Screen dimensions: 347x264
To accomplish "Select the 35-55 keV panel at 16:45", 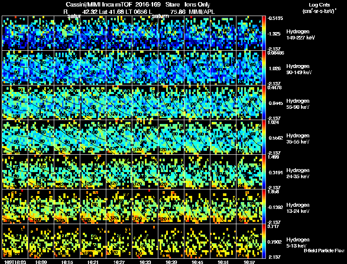I will [x=197, y=137].
